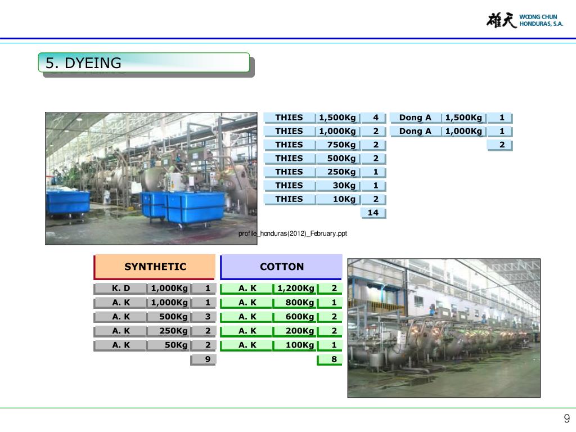The height and width of the screenshot is (432, 576).
Task: Click the 'profile_honduras(2012)_February.ppt' filename text
Action: (292, 233)
